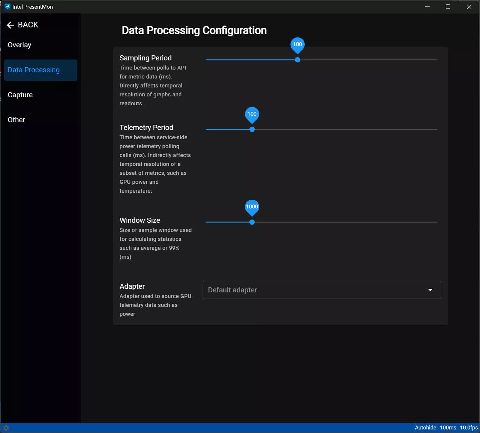Click the settings gear in status bar
This screenshot has width=480, height=433.
click(x=6, y=428)
